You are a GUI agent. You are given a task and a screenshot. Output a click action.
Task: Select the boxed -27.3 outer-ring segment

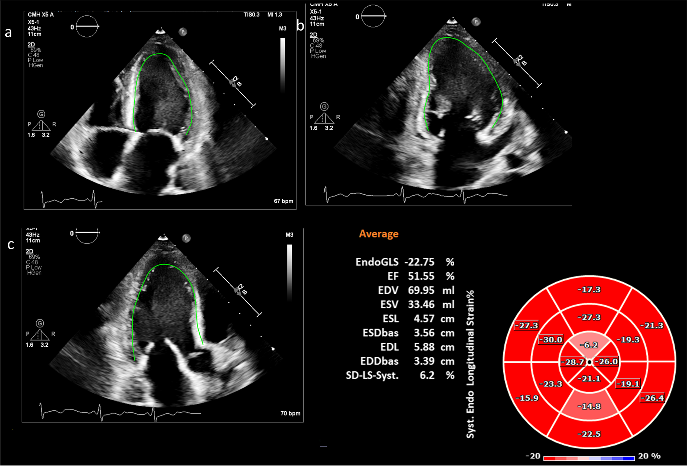click(527, 325)
